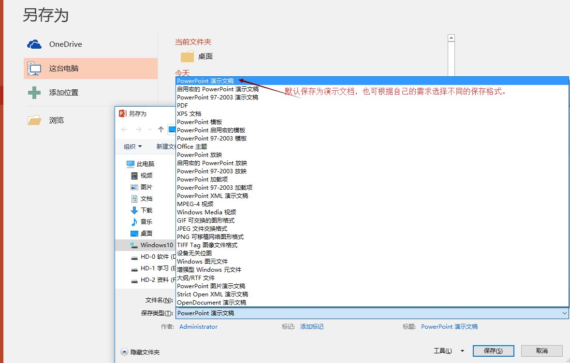Viewport: 570px width, 363px height.
Task: Select the 这台电脑 computer icon
Action: (x=34, y=69)
